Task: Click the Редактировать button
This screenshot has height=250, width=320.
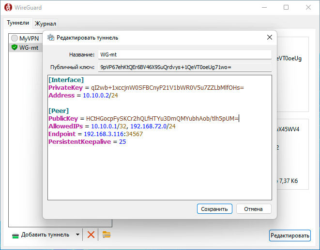Action: [290, 236]
